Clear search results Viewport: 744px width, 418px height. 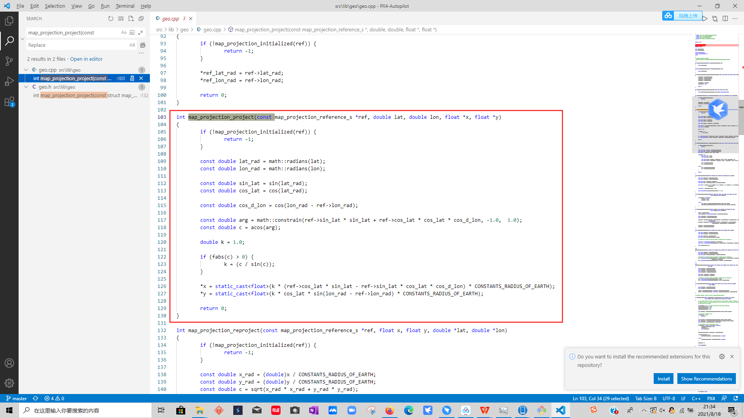click(121, 19)
